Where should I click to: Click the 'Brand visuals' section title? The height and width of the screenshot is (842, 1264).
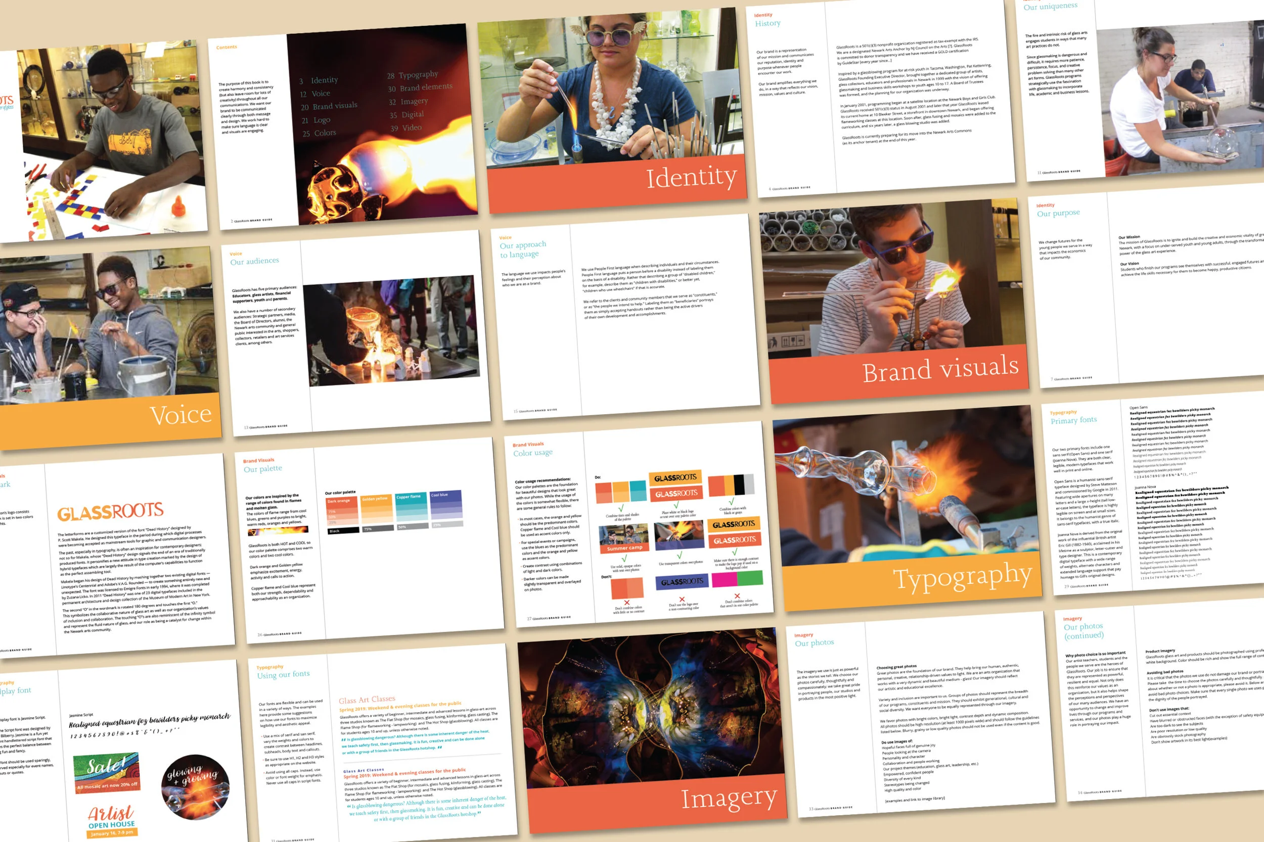click(940, 368)
